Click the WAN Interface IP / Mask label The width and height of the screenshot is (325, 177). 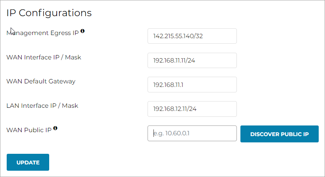click(x=44, y=57)
